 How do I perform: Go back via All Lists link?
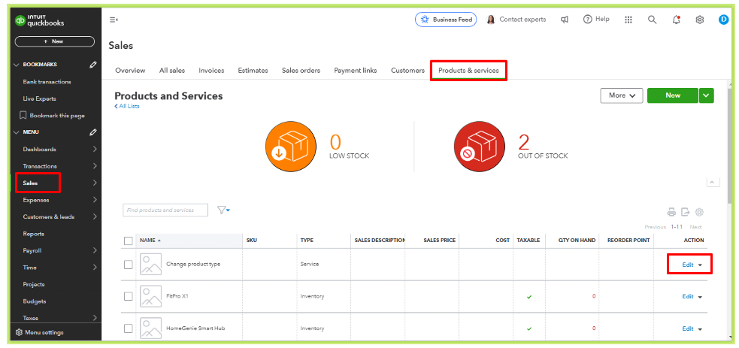tap(127, 107)
